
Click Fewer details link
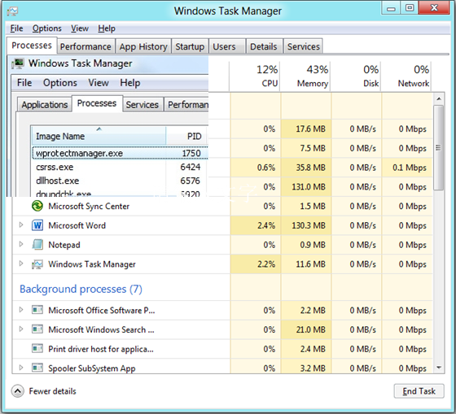(52, 391)
